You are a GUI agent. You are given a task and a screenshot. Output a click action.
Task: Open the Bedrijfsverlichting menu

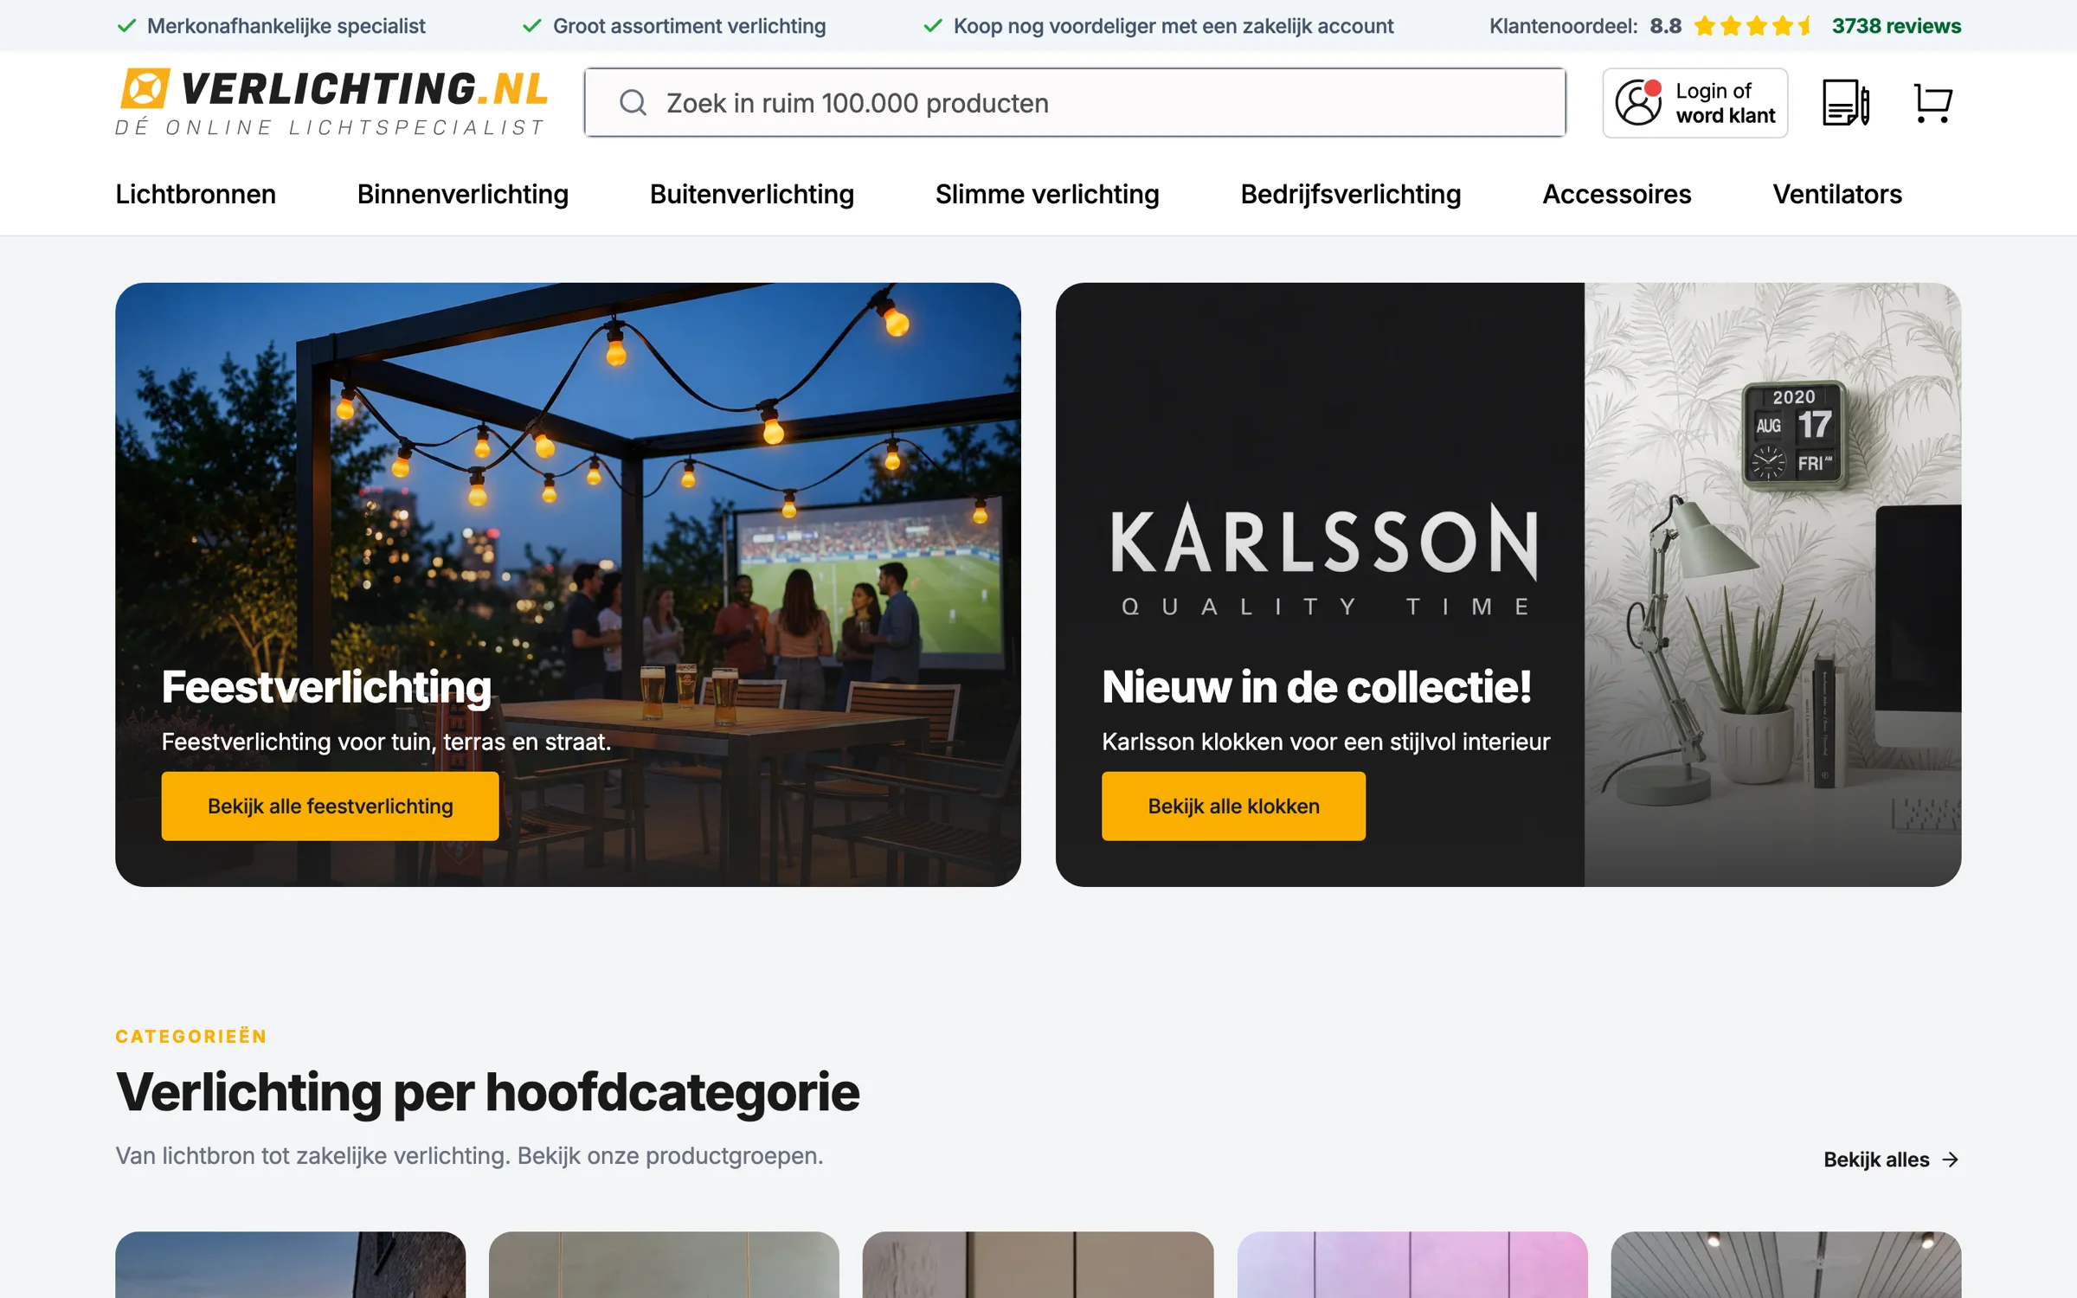(x=1351, y=194)
